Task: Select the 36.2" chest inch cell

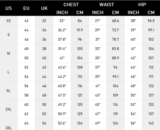Action: click(x=62, y=30)
